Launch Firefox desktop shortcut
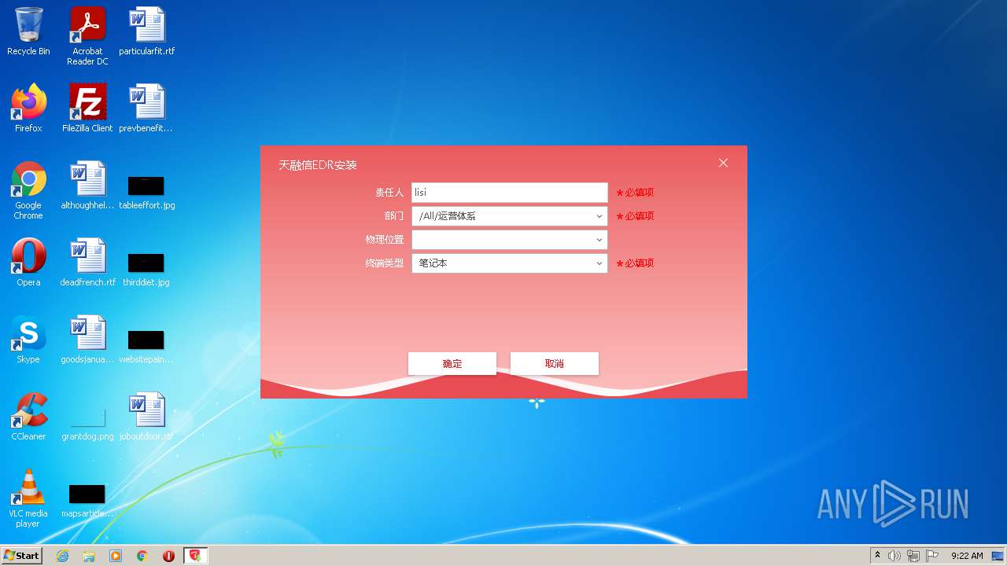This screenshot has width=1007, height=566. coord(28,108)
